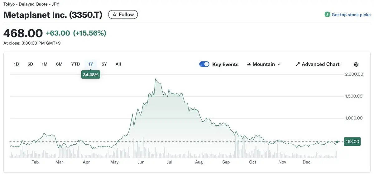
Task: Click the Advanced Chart expand arrows icon
Action: (297, 64)
